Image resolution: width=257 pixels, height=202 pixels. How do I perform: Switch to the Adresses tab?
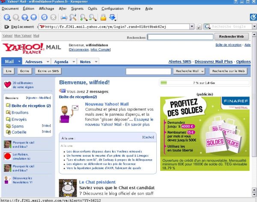point(34,62)
